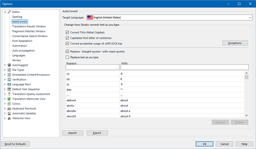Open Translation Results Window settings
This screenshot has width=256, height=149.
click(29, 26)
